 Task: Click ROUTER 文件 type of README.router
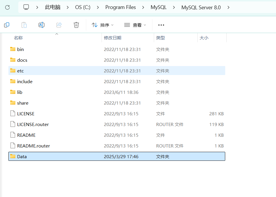point(170,146)
